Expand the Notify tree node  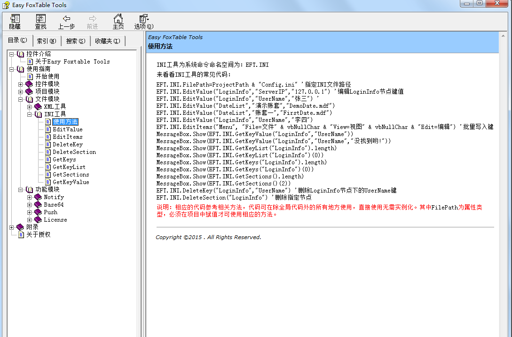tap(29, 197)
